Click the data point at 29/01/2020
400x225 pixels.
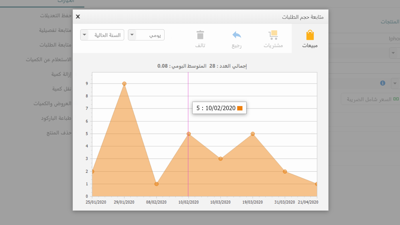(124, 83)
